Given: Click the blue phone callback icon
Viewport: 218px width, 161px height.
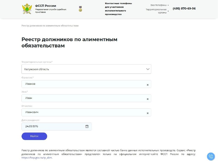Looking at the screenshot, I should 211,156.
